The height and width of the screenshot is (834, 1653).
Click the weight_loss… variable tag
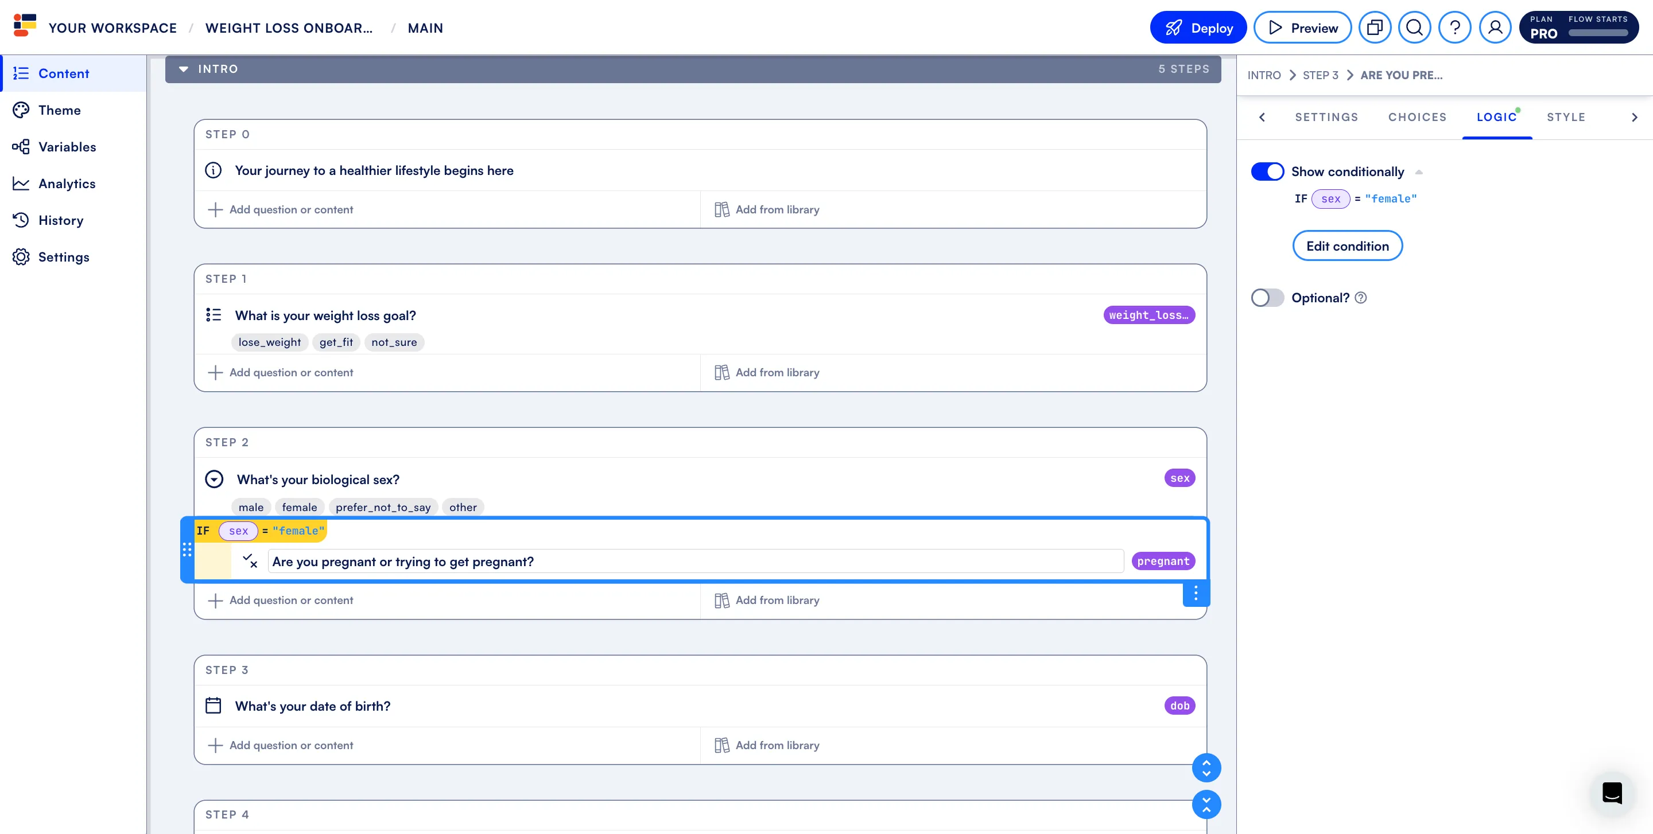tap(1148, 315)
